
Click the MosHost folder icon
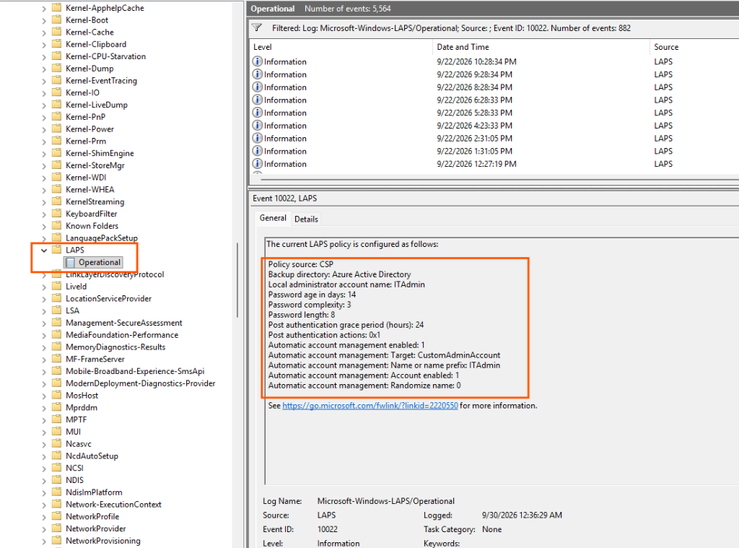pyautogui.click(x=56, y=395)
